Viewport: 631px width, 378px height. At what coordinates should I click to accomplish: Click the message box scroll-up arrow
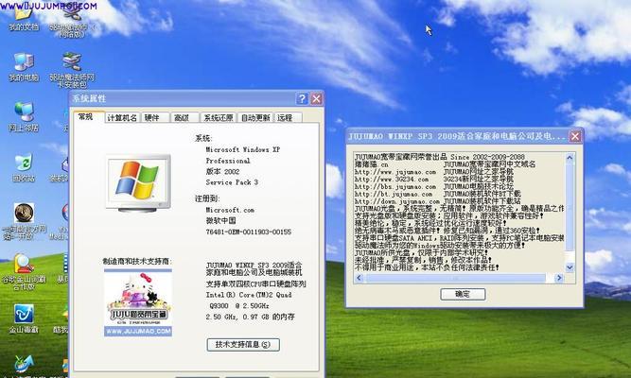570,157
